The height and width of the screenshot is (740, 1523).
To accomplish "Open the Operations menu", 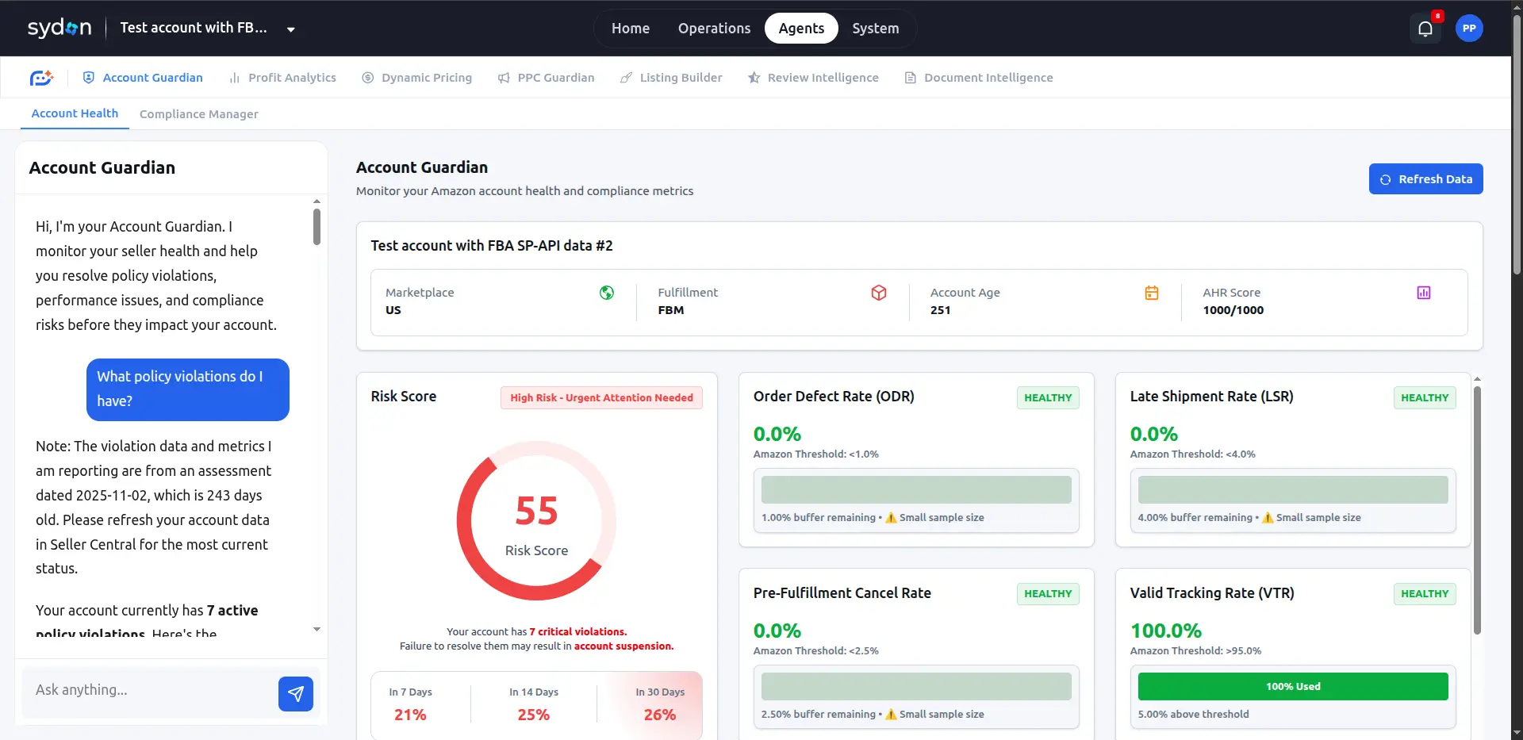I will click(714, 29).
